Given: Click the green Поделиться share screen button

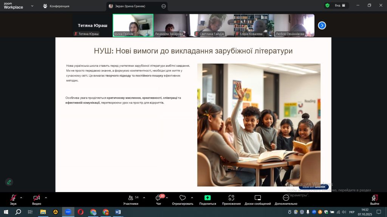Looking at the screenshot, I should 207,200.
